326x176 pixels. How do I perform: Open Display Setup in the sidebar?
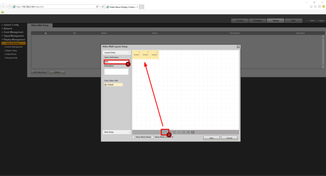click(x=11, y=50)
